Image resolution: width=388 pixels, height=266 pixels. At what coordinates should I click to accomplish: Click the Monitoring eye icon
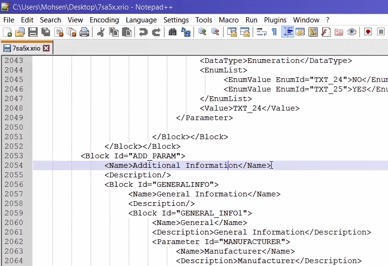[352, 32]
